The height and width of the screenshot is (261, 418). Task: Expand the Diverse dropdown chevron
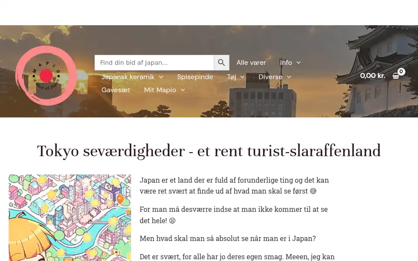point(289,77)
